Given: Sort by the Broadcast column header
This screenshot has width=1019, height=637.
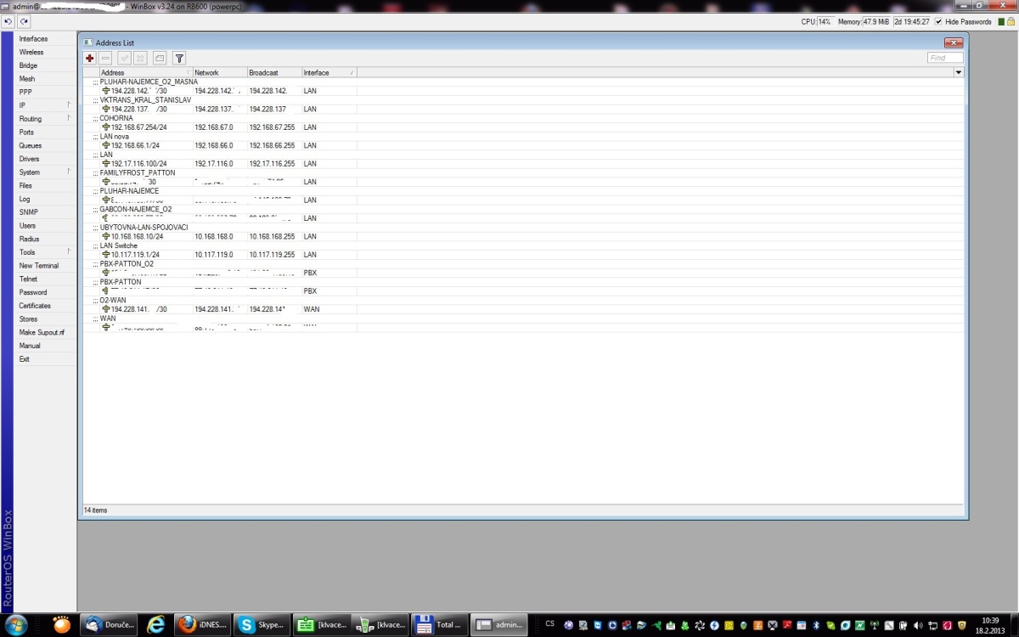Looking at the screenshot, I should tap(273, 73).
